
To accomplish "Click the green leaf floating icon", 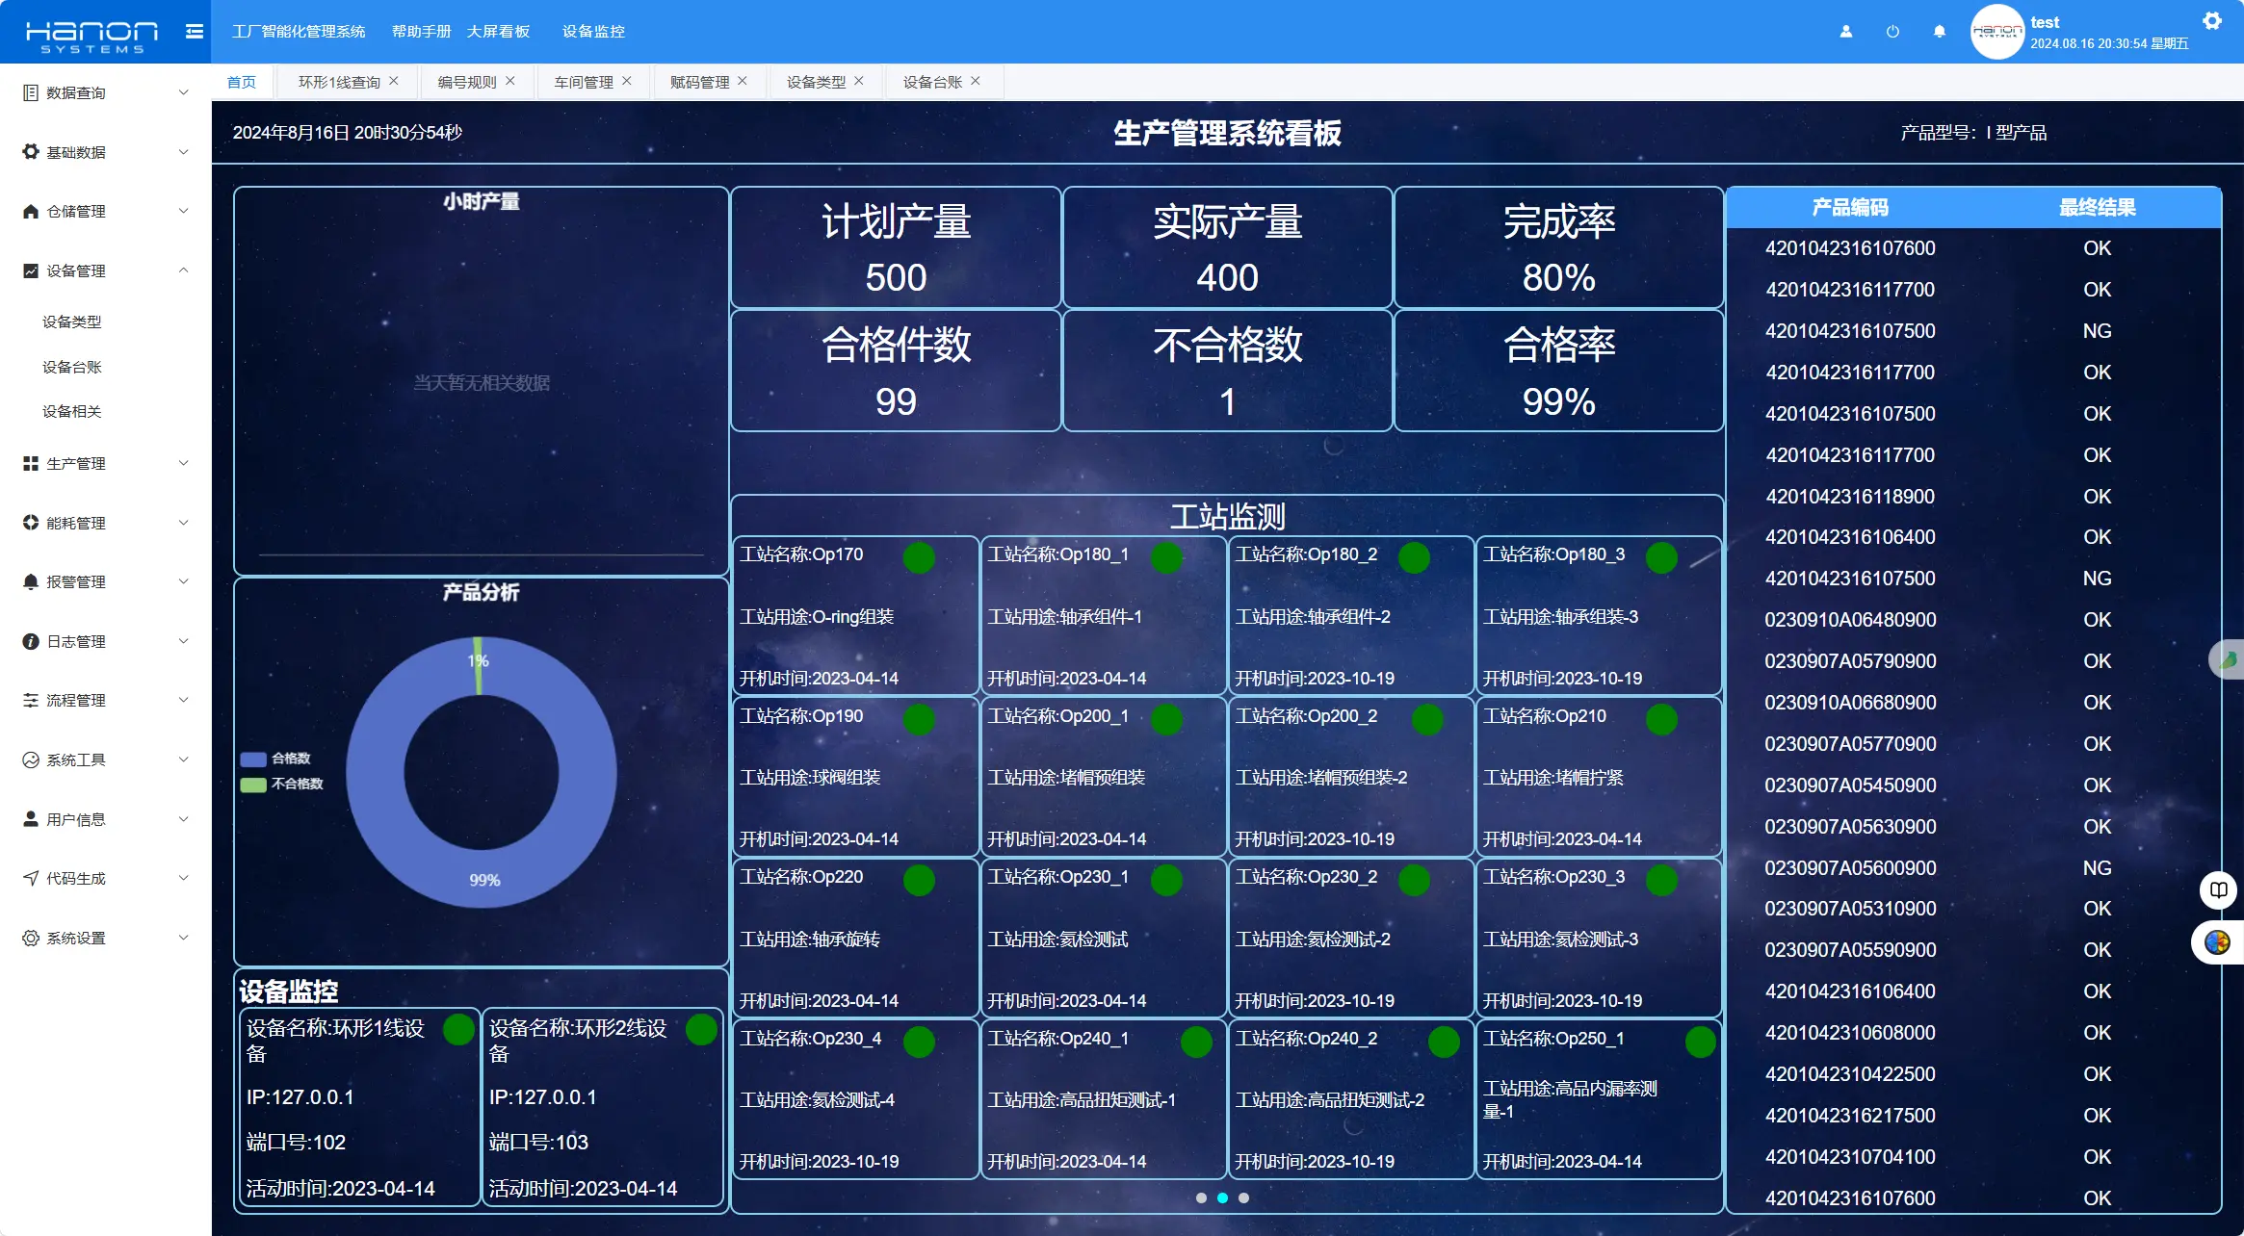I will (2228, 660).
